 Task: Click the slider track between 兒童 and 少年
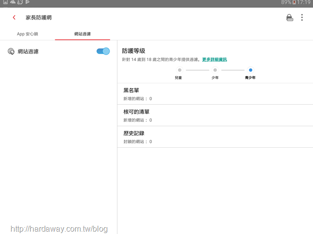198,70
